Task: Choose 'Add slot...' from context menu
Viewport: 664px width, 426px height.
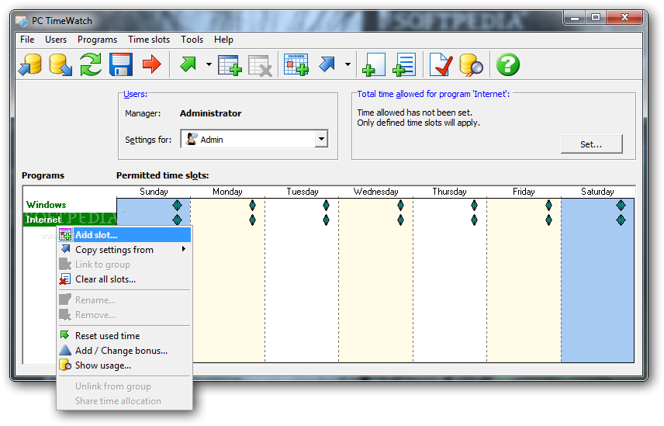Action: (124, 235)
